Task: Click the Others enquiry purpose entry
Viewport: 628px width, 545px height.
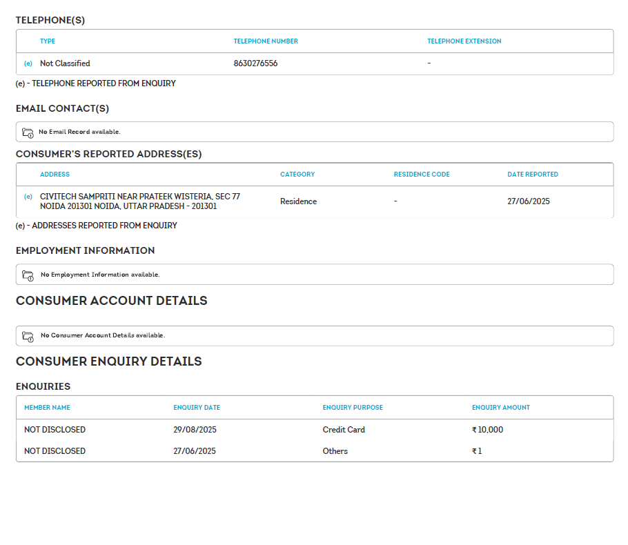Action: tap(335, 451)
